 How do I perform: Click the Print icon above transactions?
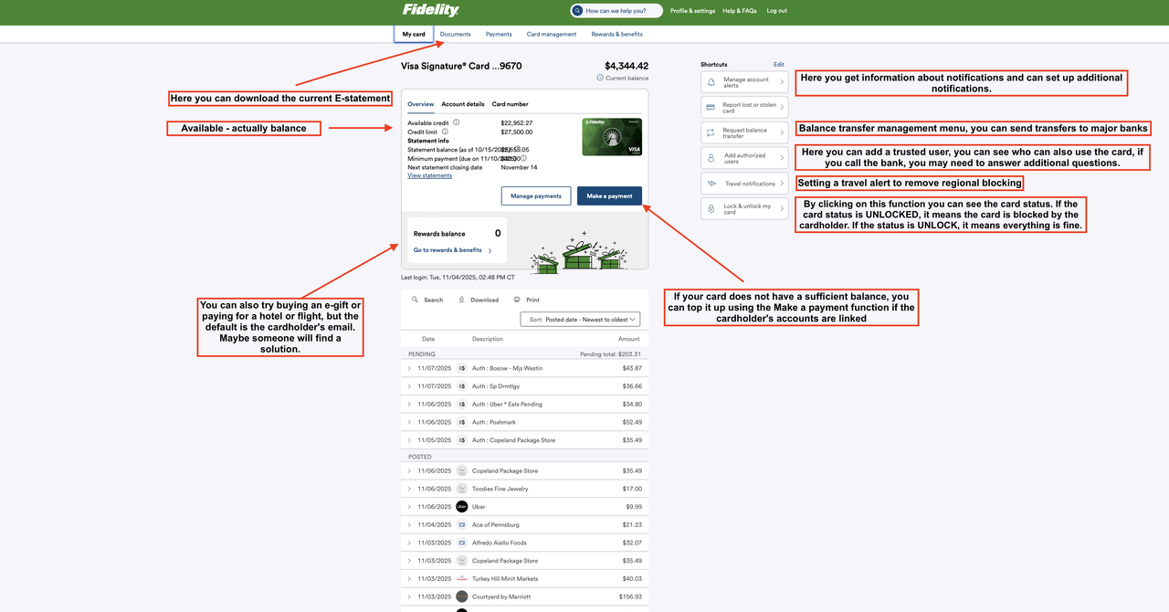click(x=517, y=300)
